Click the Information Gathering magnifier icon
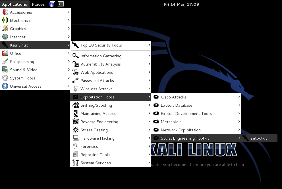 pos(76,56)
